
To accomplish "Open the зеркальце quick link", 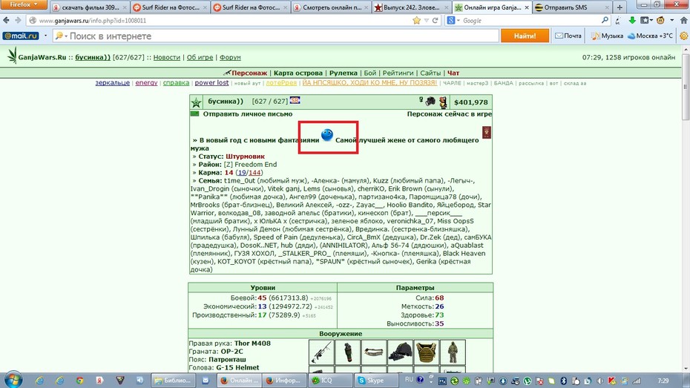I will point(113,82).
